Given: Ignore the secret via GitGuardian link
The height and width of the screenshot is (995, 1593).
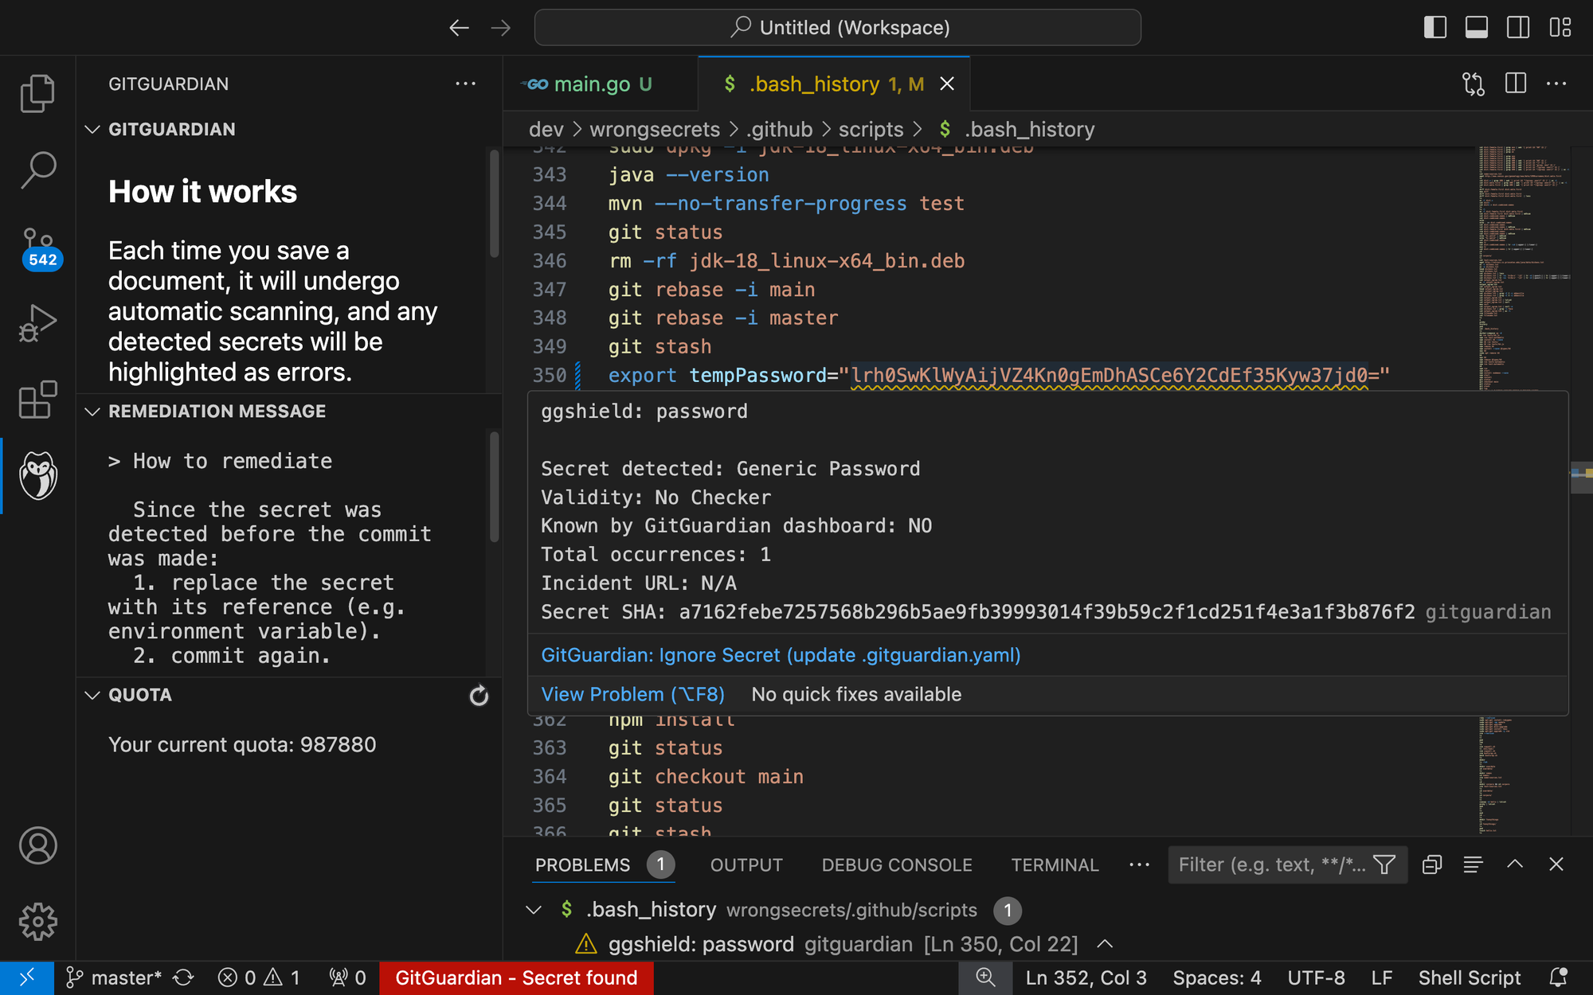Looking at the screenshot, I should [780, 654].
